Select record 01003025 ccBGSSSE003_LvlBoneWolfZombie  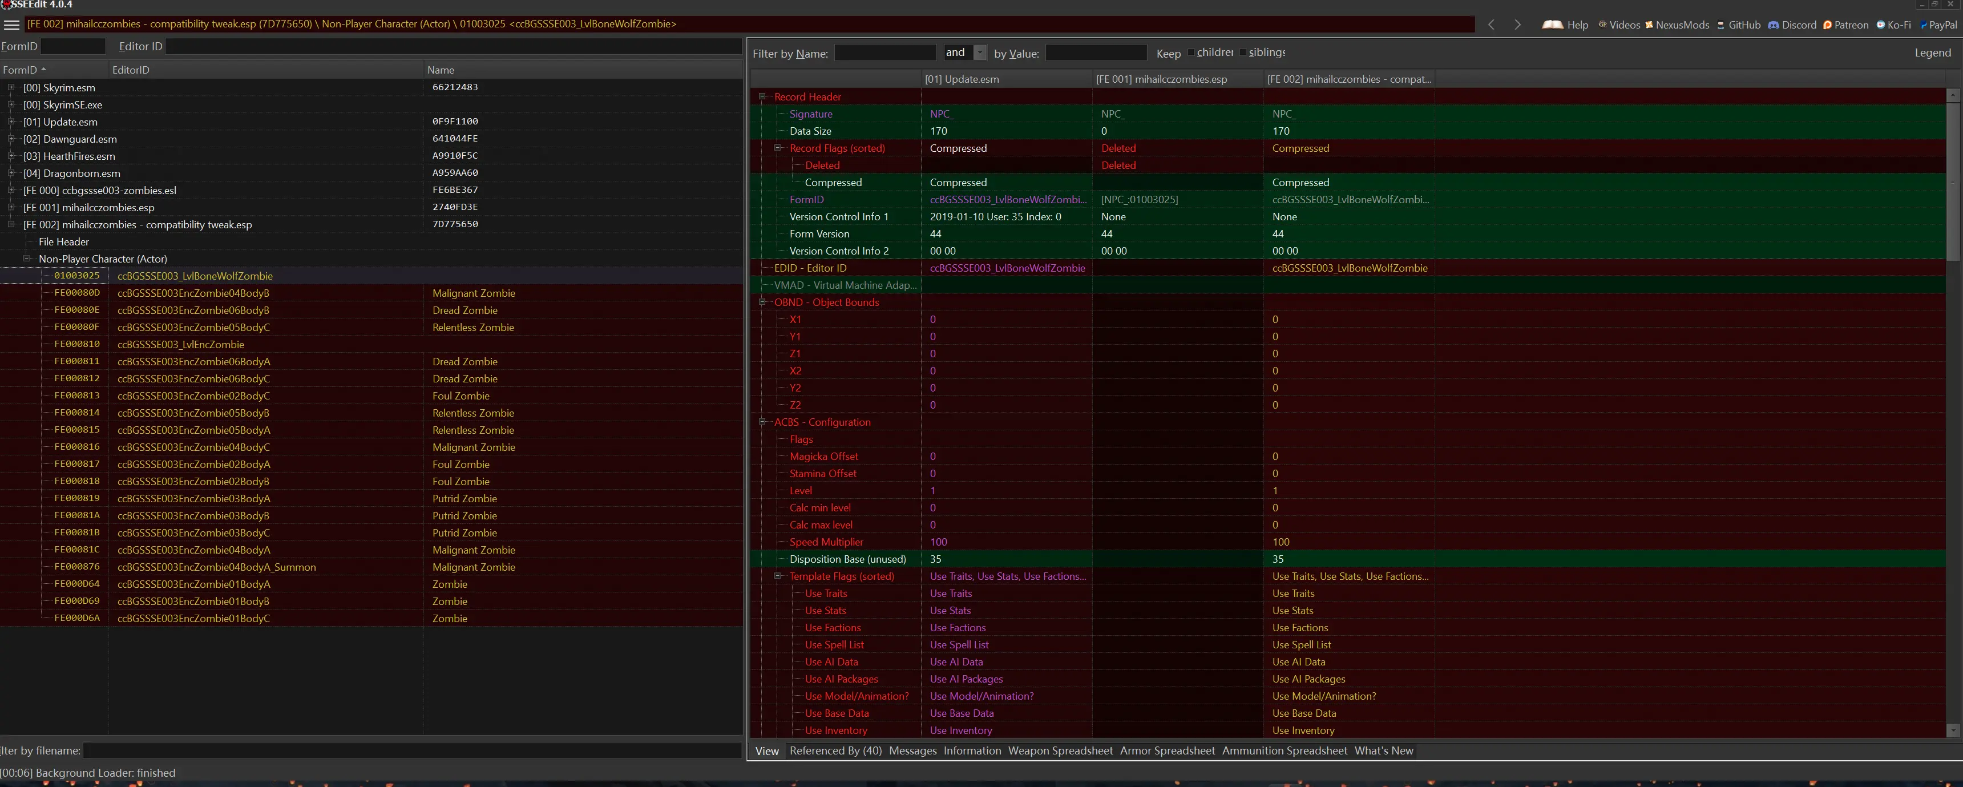[371, 276]
